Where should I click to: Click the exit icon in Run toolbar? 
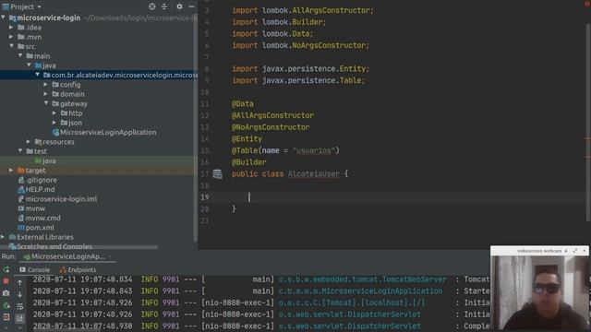[6, 317]
